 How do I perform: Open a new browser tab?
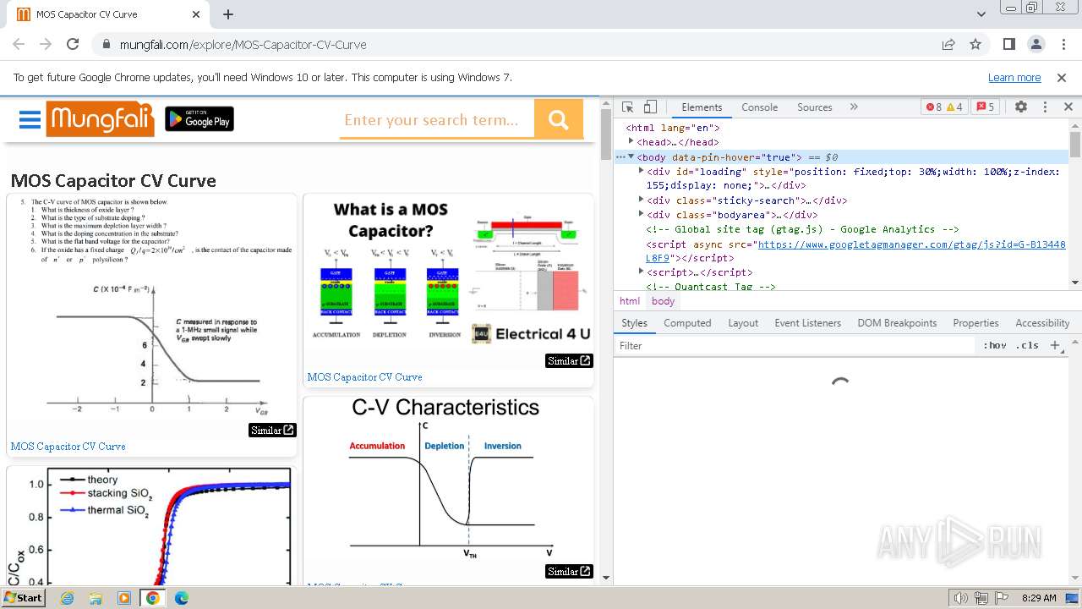coord(228,14)
